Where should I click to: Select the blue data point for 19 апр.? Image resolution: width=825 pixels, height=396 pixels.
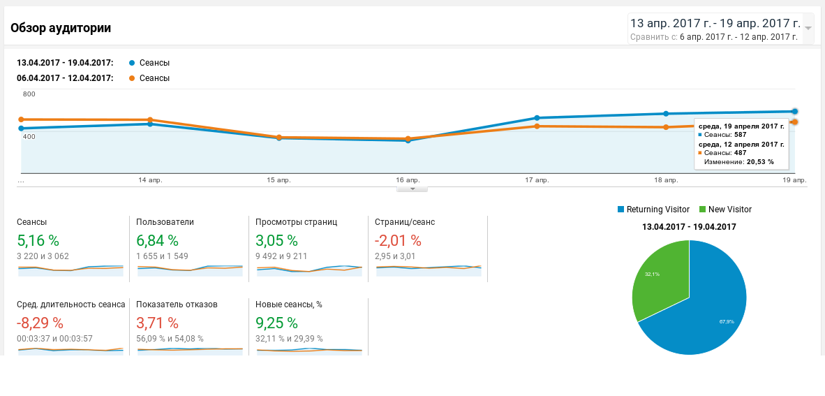tap(794, 111)
